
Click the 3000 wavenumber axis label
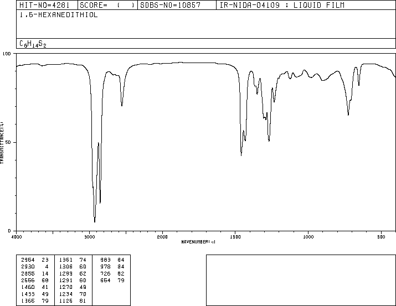(89, 237)
